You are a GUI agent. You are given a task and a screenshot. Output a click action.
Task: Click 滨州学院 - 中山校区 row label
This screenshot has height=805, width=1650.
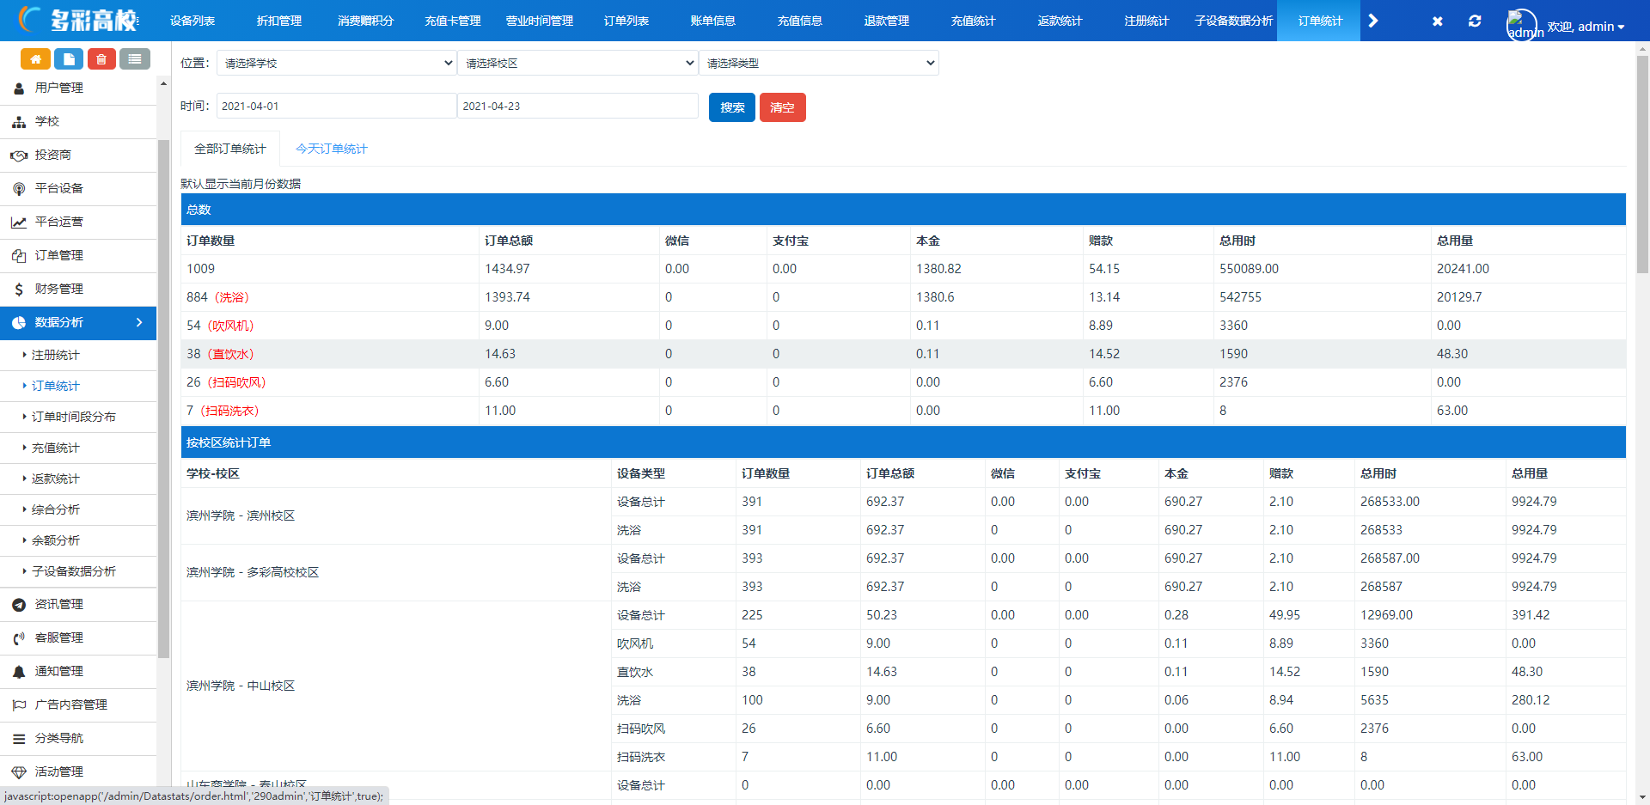241,686
